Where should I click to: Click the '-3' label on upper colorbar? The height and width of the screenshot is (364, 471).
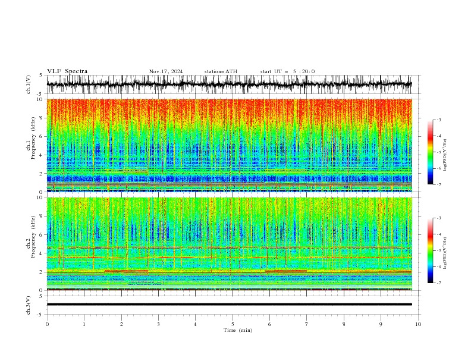438,120
